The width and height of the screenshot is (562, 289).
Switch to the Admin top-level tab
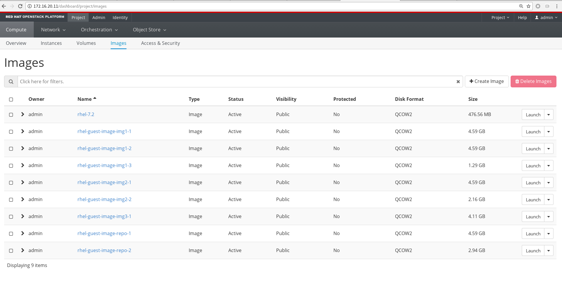click(99, 18)
